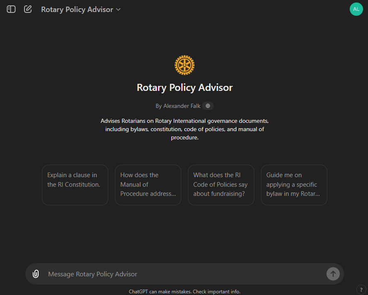The height and width of the screenshot is (295, 368).
Task: Send the message with the up arrow button
Action: (x=333, y=274)
